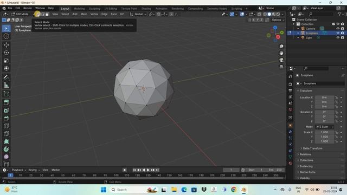Select the Spin tool
This screenshot has height=195, width=347.
(x=6, y=149)
